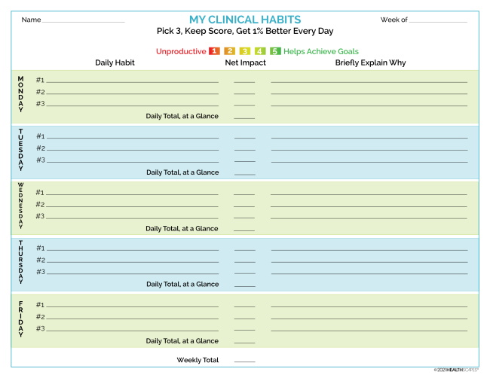
Task: Select the red score 1 box
Action: coord(215,51)
